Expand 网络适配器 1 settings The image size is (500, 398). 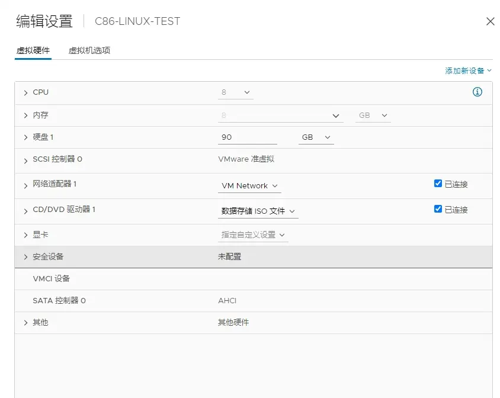[x=25, y=185]
